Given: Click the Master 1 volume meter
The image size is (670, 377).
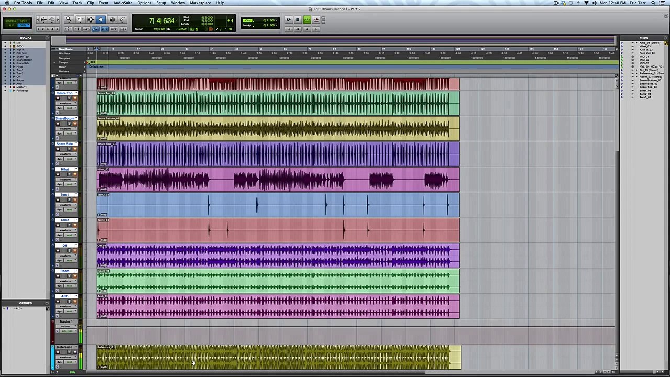Looking at the screenshot, I should [80, 332].
